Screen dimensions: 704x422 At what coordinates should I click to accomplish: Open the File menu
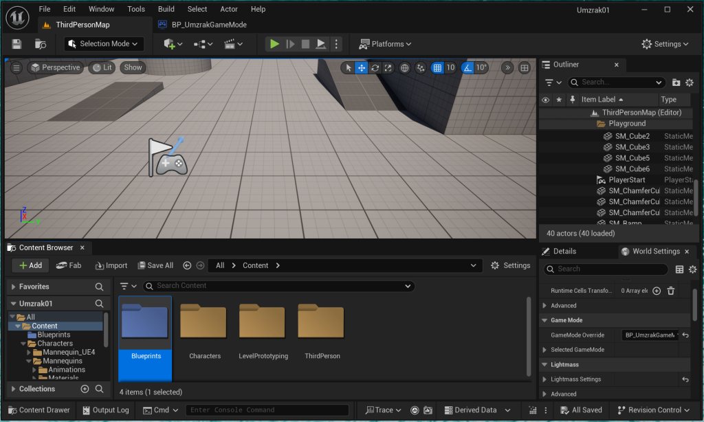point(45,9)
